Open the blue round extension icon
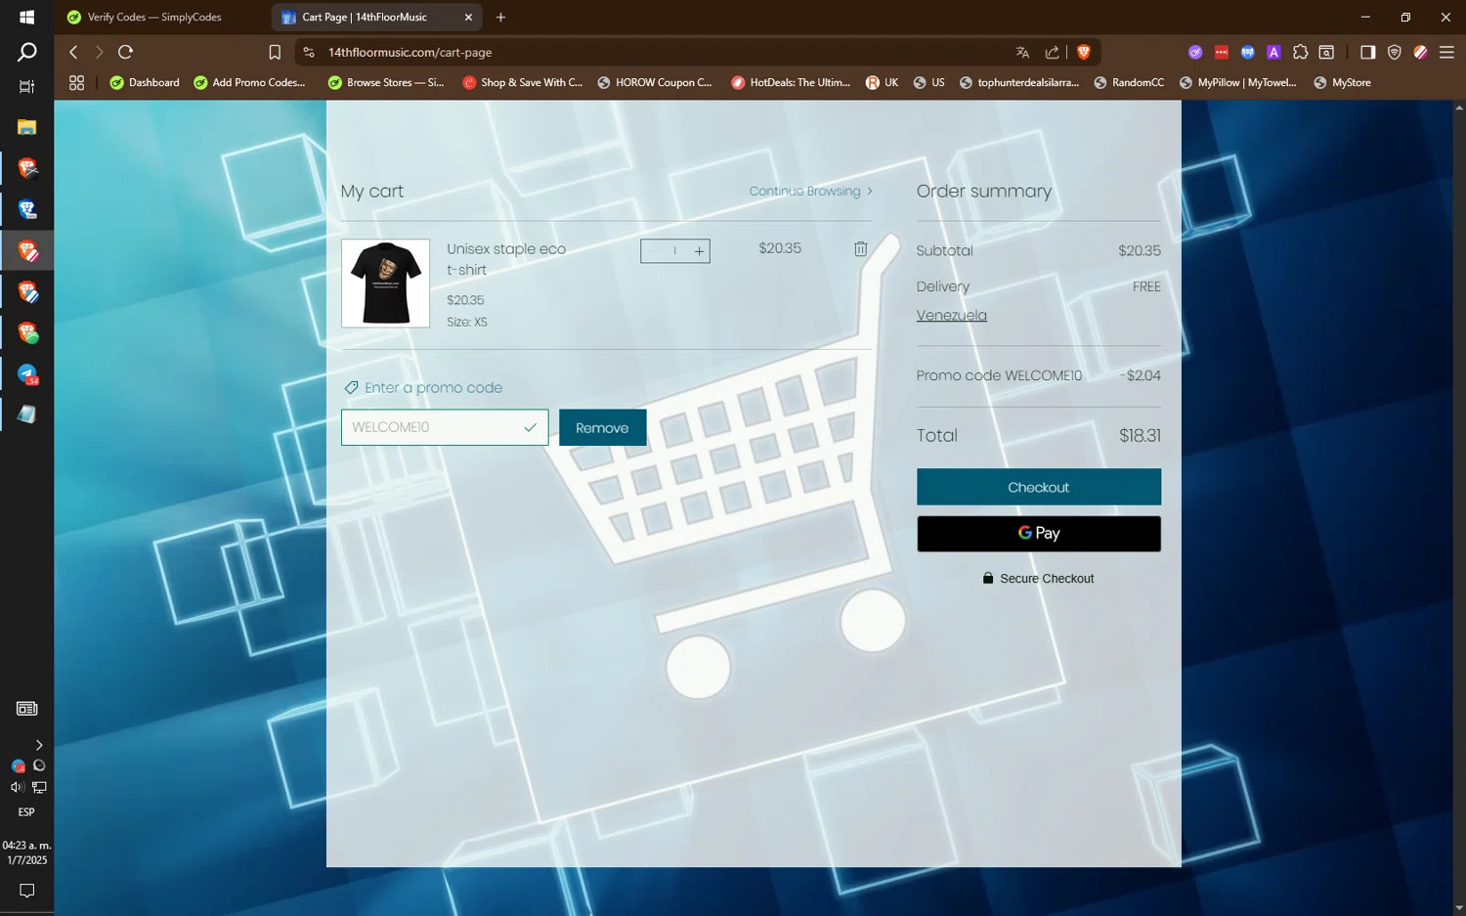The image size is (1466, 916). pos(1248,52)
